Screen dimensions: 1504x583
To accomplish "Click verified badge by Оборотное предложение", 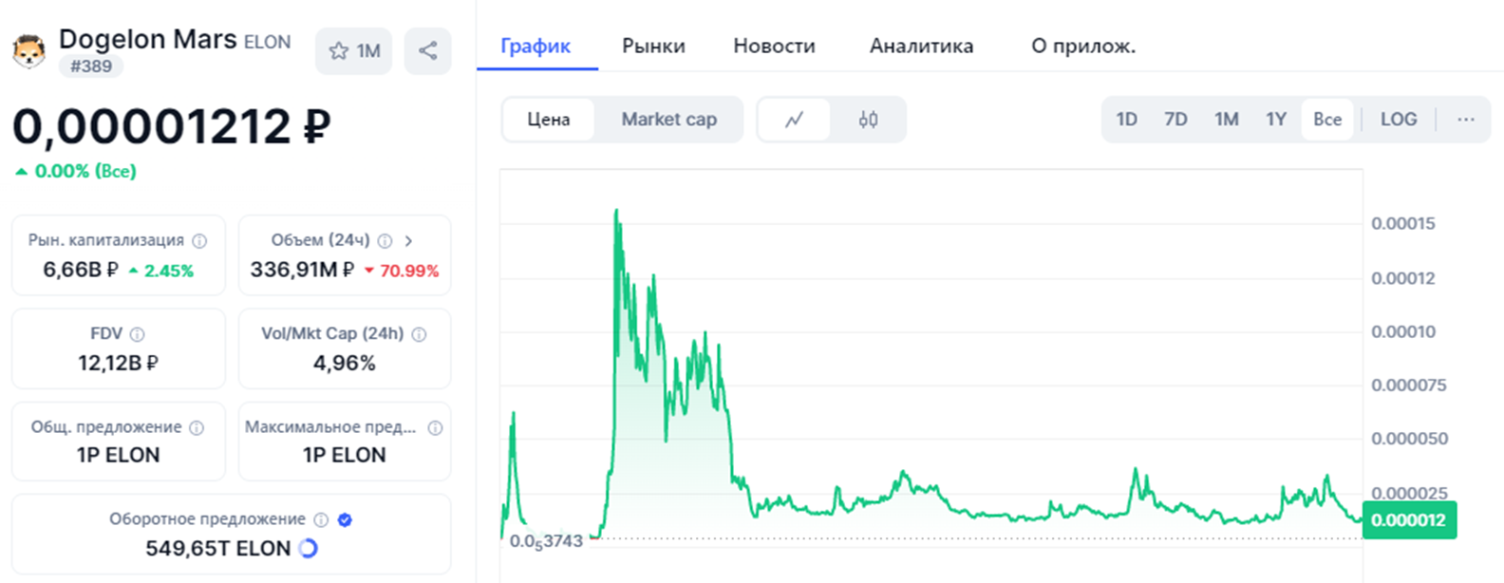I will (x=345, y=519).
